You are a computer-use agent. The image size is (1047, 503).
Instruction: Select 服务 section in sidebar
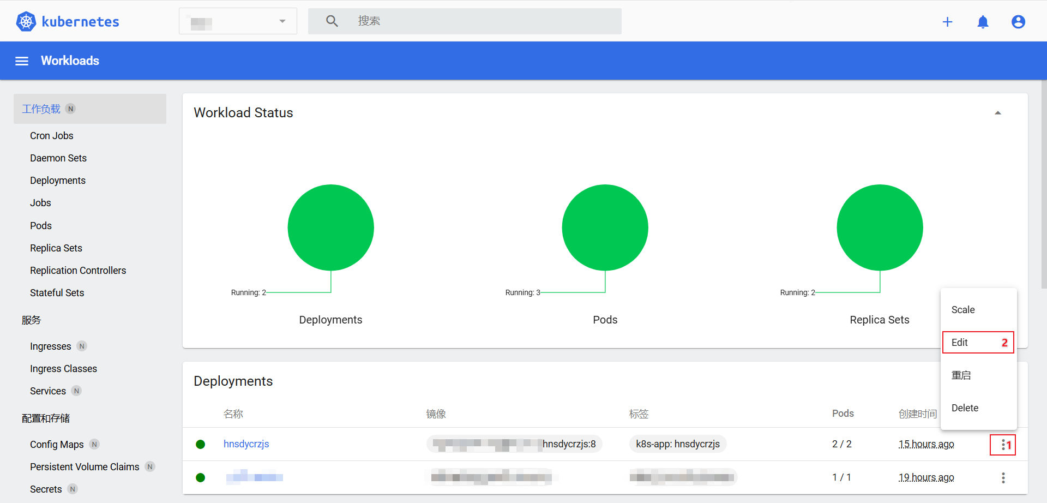click(x=31, y=320)
